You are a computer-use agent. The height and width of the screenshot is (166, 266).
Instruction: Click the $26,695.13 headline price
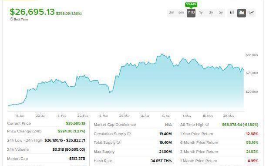(32, 12)
